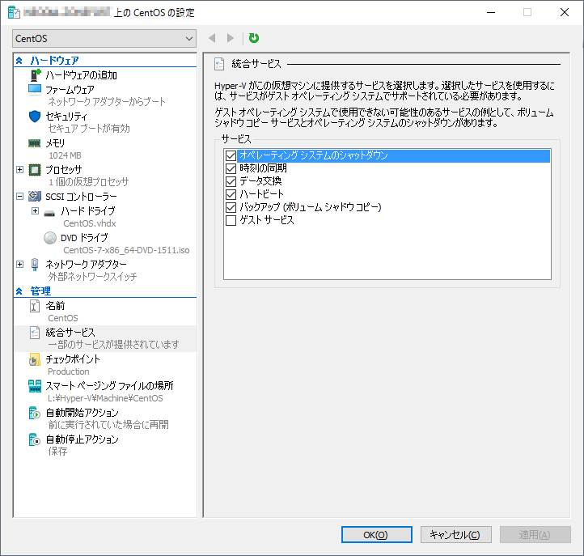This screenshot has height=556, width=584.
Task: Uncheck オペレーティング システムのシャットダウン checkbox
Action: (231, 155)
